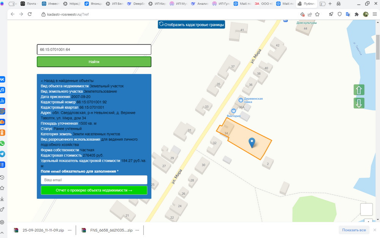Open the music service in the sidebar
This screenshot has height=238, width=380.
2,90
